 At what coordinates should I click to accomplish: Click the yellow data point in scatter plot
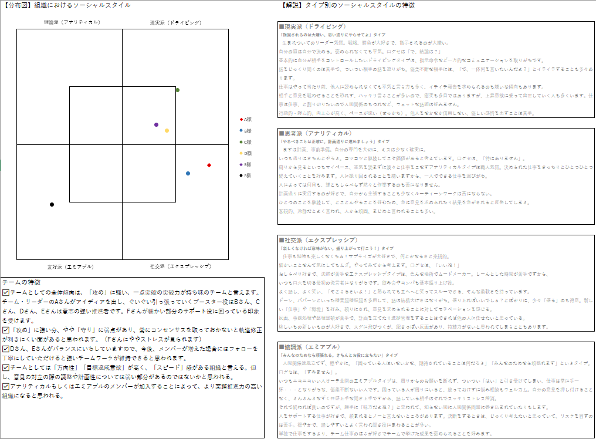tap(167, 130)
